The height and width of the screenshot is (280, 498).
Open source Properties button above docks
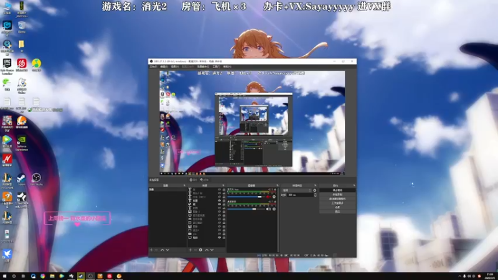point(193,180)
